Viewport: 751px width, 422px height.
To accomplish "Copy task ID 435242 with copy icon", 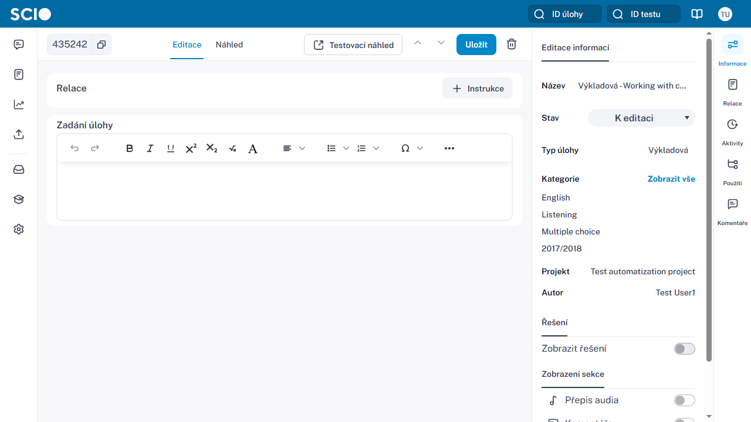I will [102, 45].
